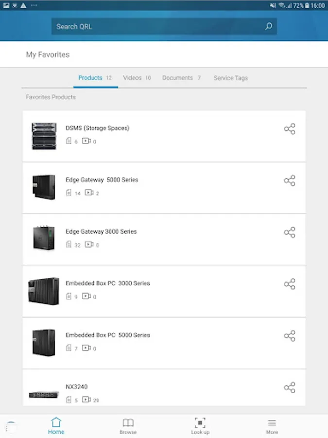The height and width of the screenshot is (438, 328).
Task: Tap the muted sound status icon
Action: [273, 5]
